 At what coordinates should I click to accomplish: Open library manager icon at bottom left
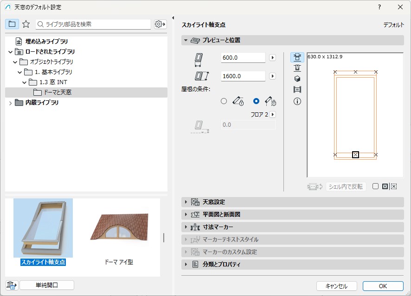(11, 285)
